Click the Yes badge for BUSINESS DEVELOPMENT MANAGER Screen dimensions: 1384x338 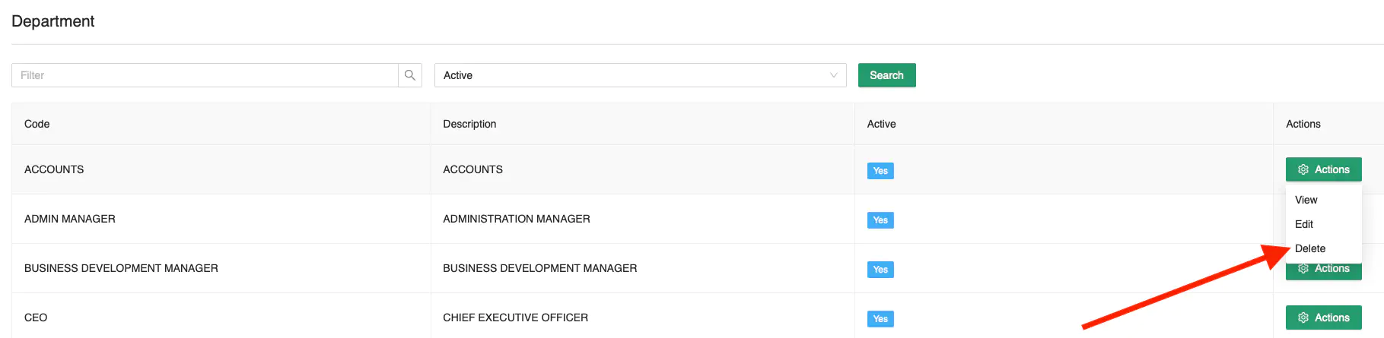coord(880,270)
